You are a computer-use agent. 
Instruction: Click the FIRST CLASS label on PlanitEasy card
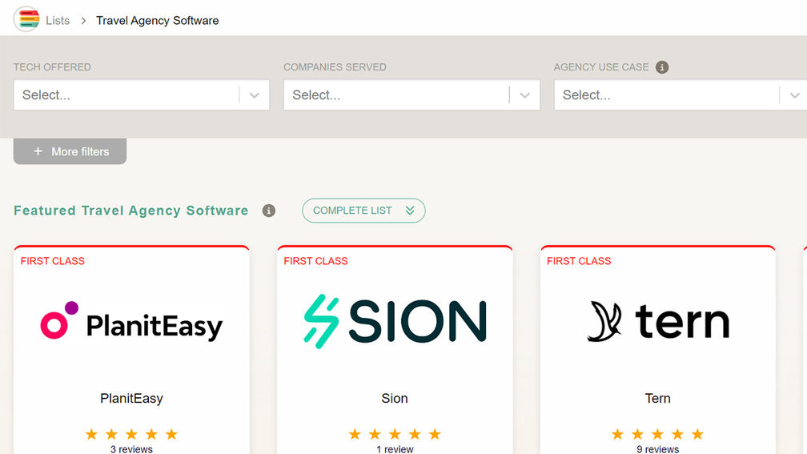pos(53,261)
